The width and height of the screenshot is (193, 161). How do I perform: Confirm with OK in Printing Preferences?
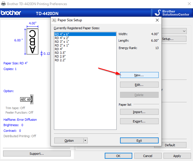tap(118, 156)
